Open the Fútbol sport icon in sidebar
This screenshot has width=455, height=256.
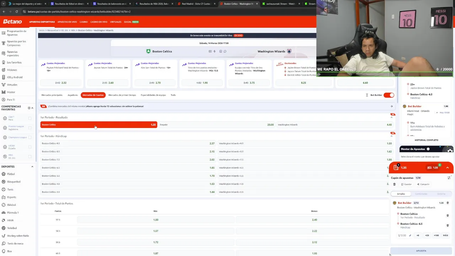pos(3,174)
